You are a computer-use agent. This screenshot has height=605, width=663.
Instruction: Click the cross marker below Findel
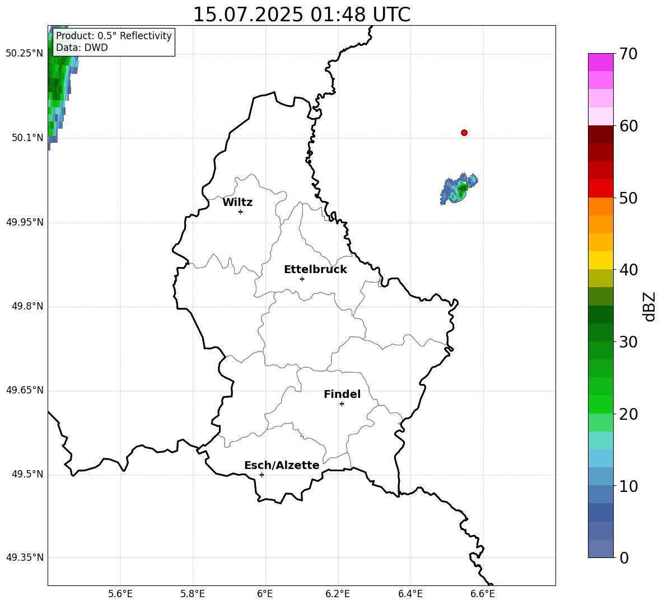pos(342,404)
